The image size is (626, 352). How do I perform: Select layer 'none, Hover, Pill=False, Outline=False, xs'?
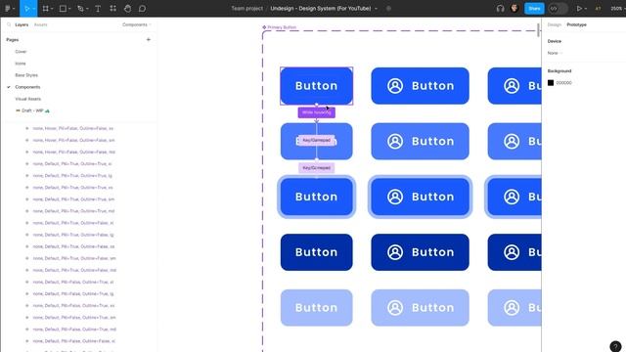pyautogui.click(x=73, y=128)
